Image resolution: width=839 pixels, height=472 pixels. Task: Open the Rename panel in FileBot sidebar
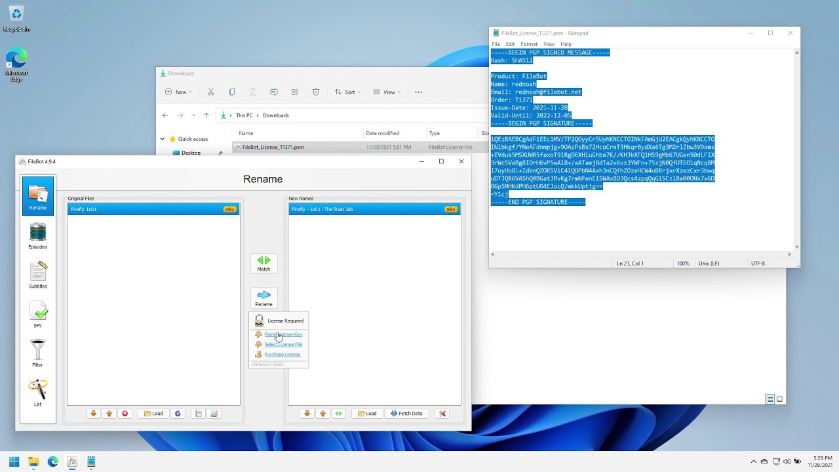coord(37,195)
